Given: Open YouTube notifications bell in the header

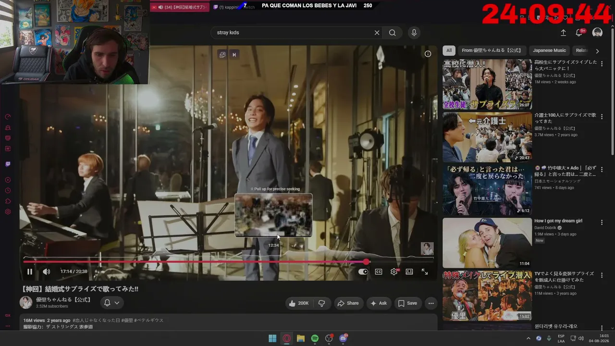Looking at the screenshot, I should click(579, 33).
